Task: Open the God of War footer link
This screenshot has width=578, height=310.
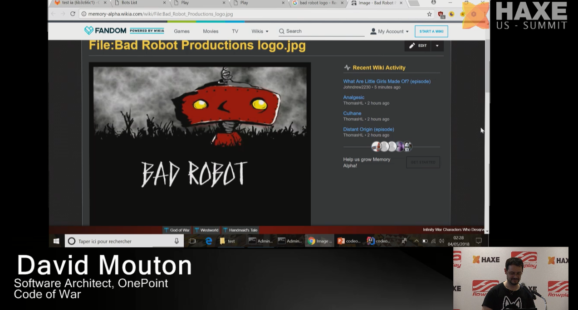Action: tap(177, 230)
